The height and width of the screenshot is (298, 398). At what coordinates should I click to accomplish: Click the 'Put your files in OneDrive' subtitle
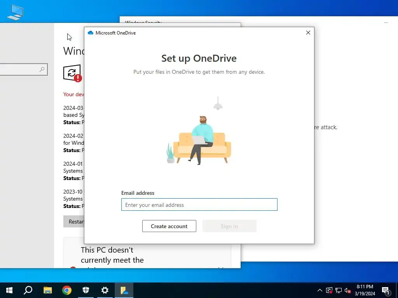tap(199, 72)
